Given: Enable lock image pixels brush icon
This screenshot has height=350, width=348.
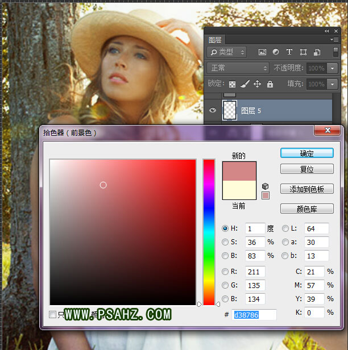Looking at the screenshot, I should (x=245, y=84).
